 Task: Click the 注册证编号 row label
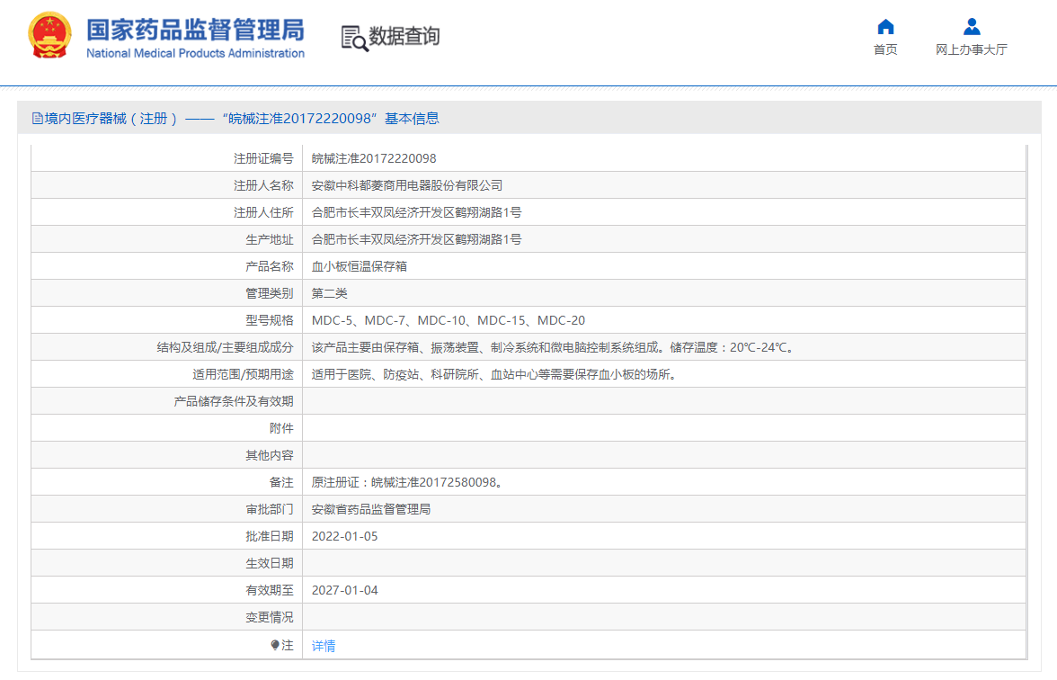pyautogui.click(x=263, y=158)
